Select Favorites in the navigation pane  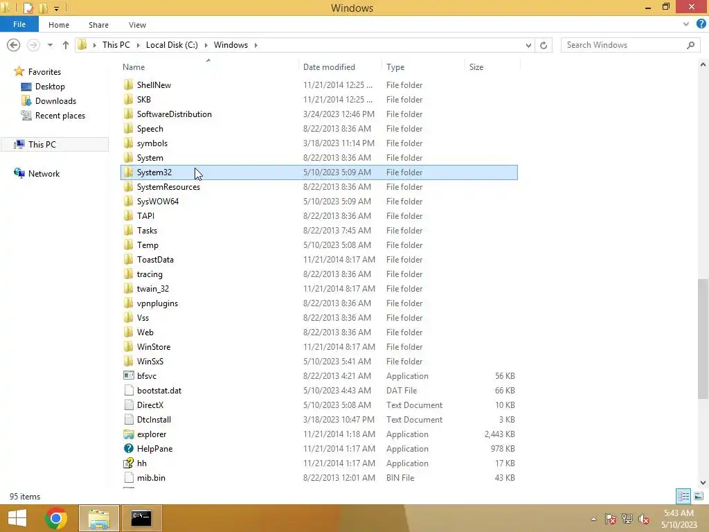point(44,71)
